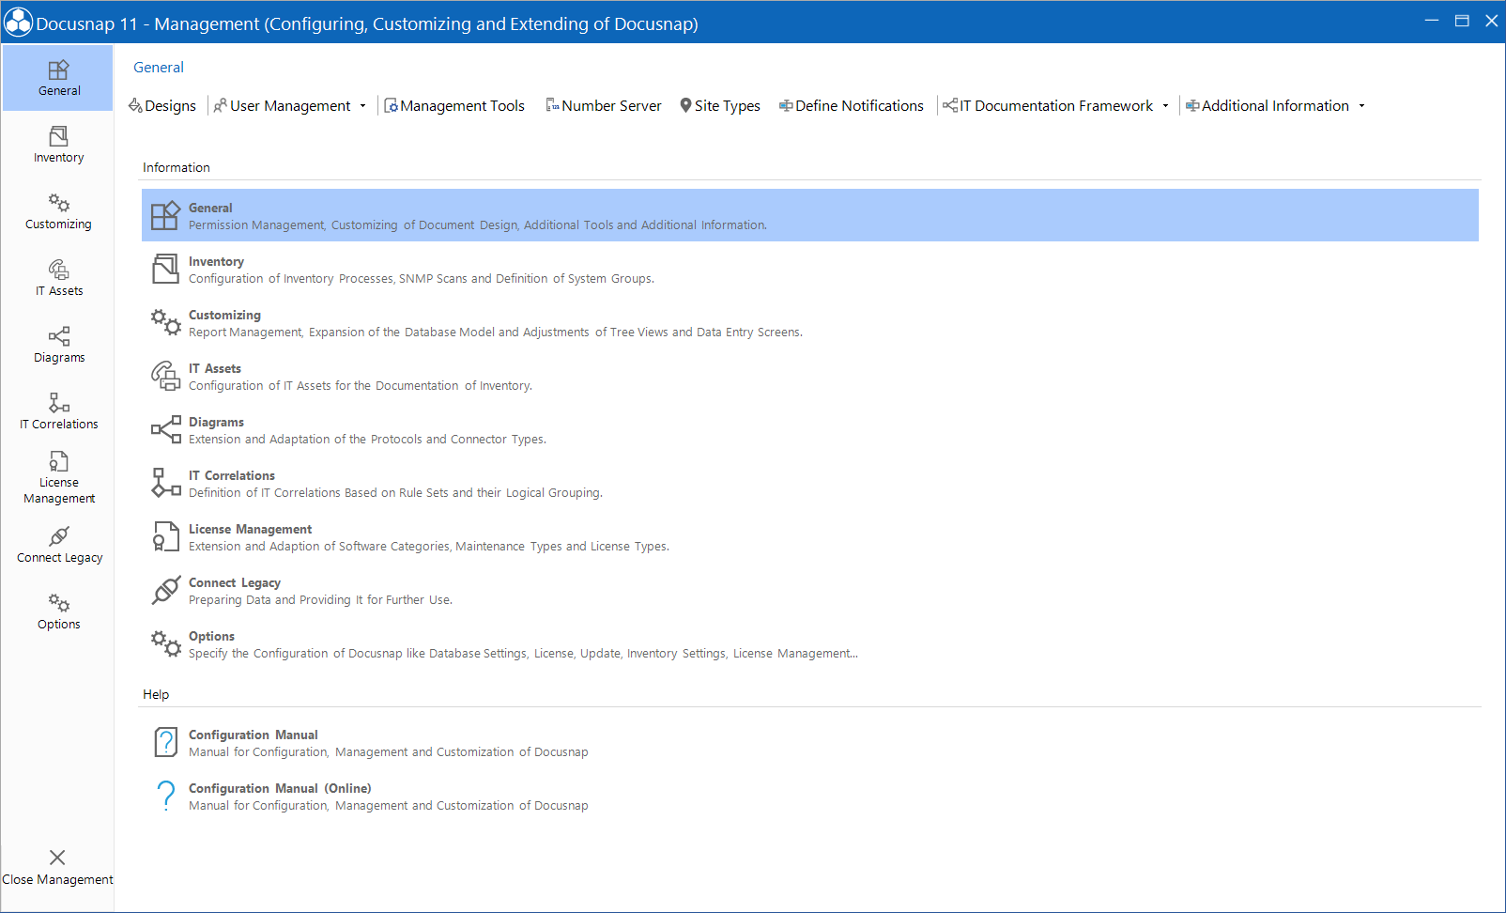Open the Inventory section in sidebar
Screen dimensions: 1506x913
tap(58, 145)
